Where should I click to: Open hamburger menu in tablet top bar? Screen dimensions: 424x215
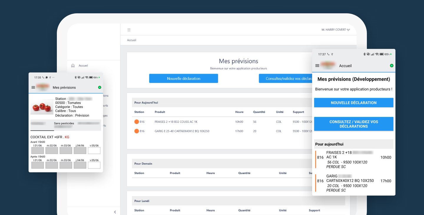pyautogui.click(x=129, y=30)
